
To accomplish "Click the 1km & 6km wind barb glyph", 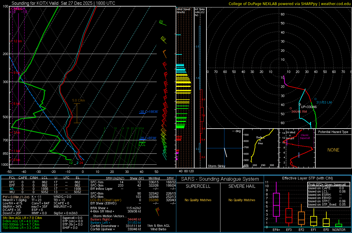I will click(x=158, y=211).
